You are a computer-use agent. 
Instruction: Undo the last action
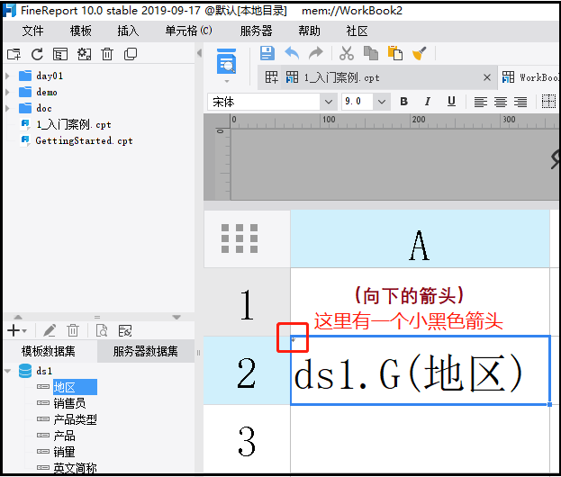pos(292,53)
